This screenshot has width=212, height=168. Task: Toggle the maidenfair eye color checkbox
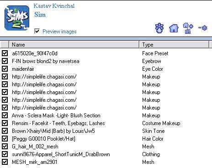[x=5, y=69]
